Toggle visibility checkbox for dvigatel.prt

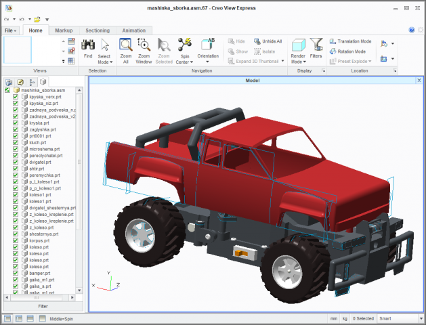point(16,162)
